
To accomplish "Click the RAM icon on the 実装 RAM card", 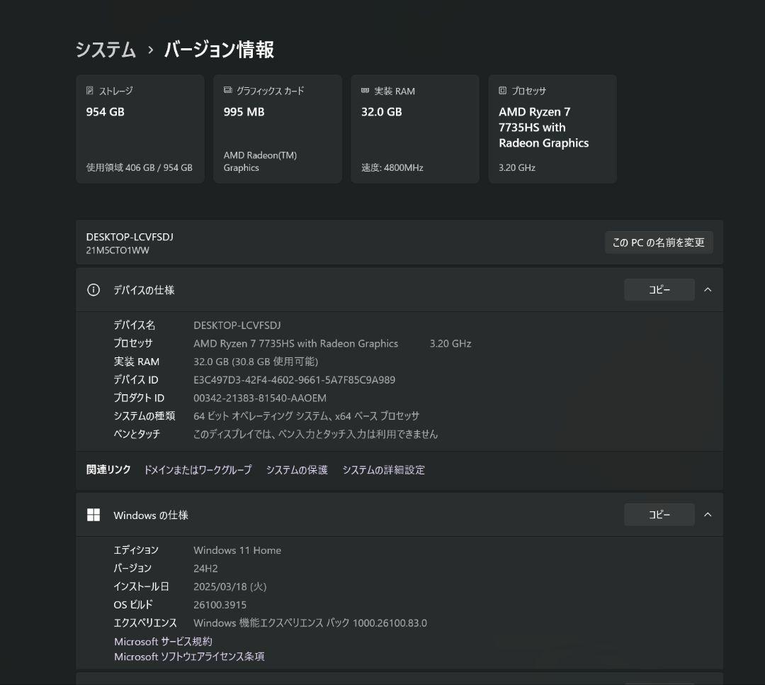I will coord(364,90).
